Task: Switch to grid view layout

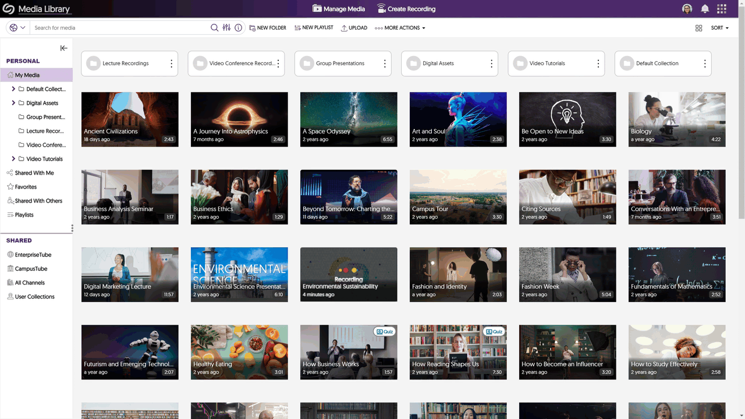Action: (698, 27)
